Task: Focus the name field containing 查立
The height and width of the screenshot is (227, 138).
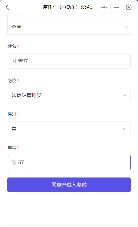Action: click(69, 61)
